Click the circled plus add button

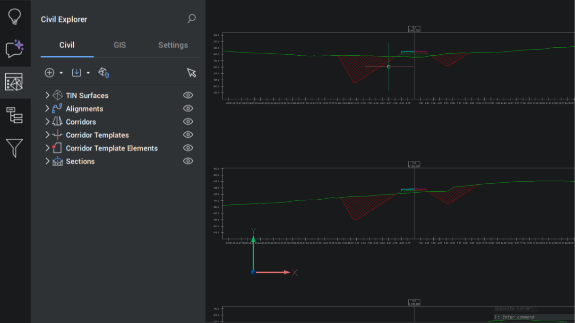(50, 73)
